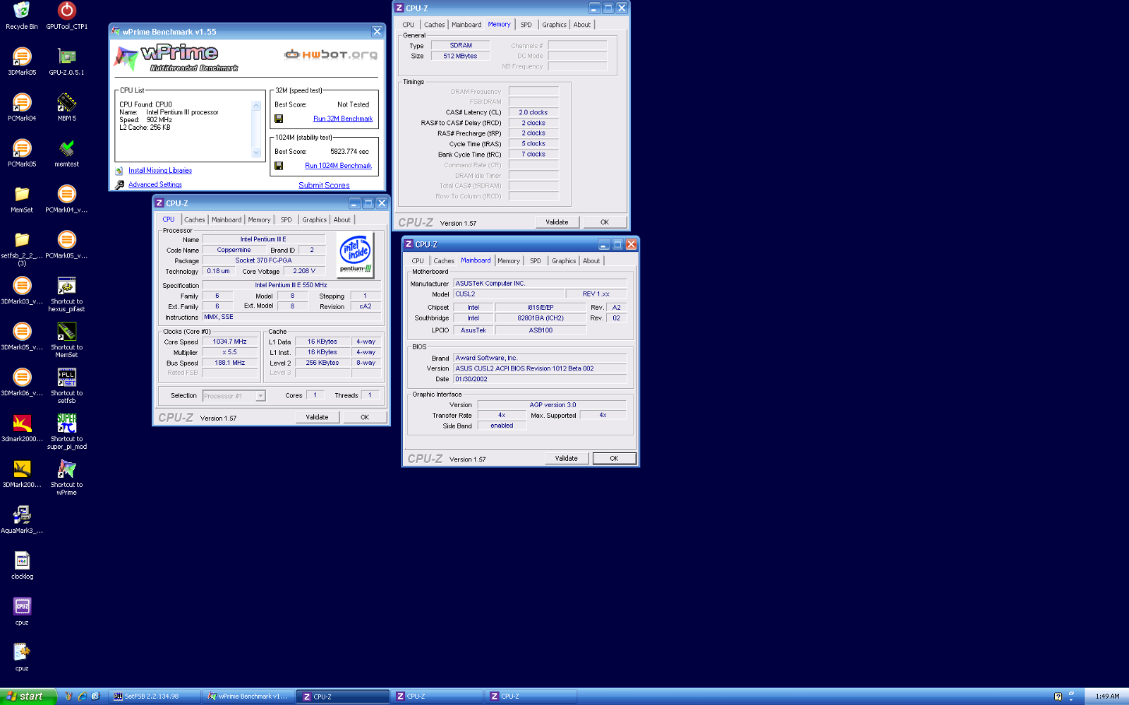Click Internet Explorer quick launch icon

tap(82, 697)
